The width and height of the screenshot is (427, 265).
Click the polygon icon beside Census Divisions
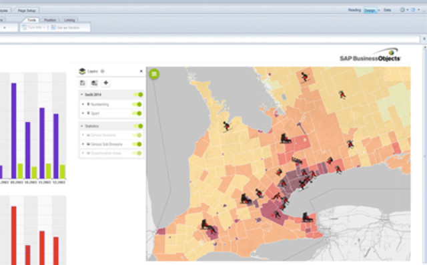pos(88,135)
